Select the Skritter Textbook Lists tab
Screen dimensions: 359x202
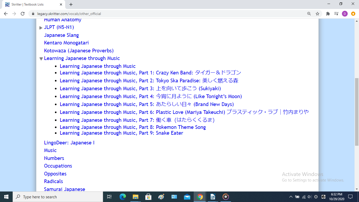coord(33,4)
